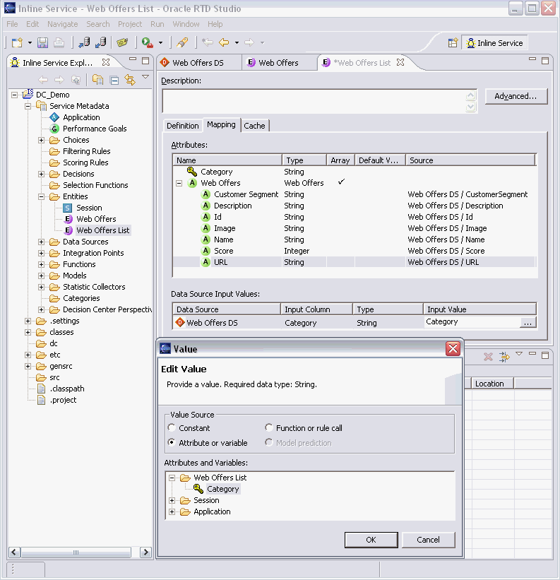The image size is (560, 580).
Task: Open the Explorer view menu dropdown
Action: tap(145, 77)
